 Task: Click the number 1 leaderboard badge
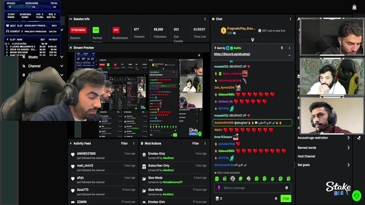pyautogui.click(x=224, y=30)
